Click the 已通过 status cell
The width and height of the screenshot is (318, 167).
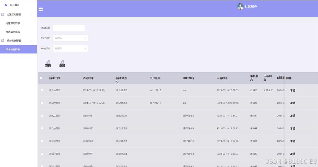click(x=254, y=90)
